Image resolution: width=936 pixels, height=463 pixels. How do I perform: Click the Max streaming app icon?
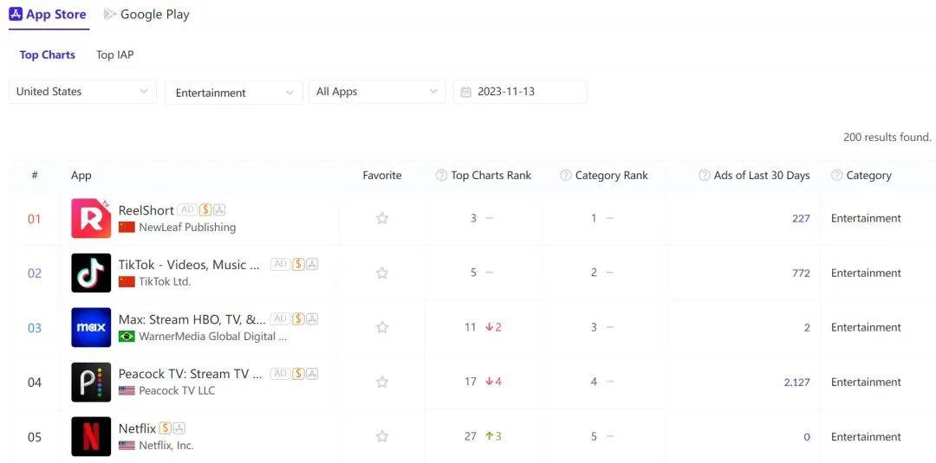pyautogui.click(x=91, y=327)
